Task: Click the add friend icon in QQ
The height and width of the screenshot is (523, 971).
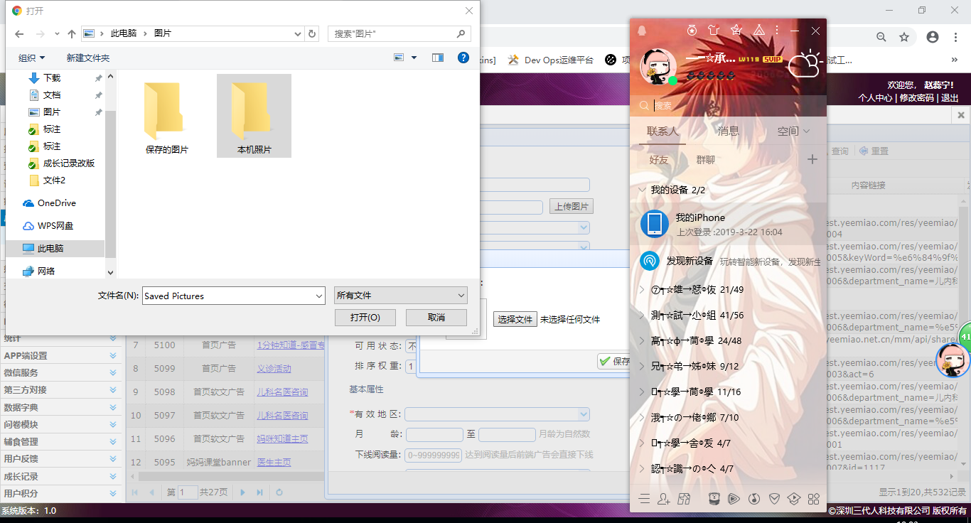Action: [x=664, y=499]
